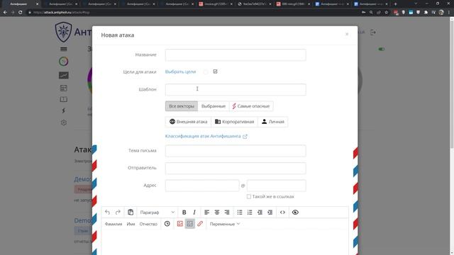Image resolution: width=454 pixels, height=255 pixels.
Task: Align text left
Action: click(x=206, y=212)
